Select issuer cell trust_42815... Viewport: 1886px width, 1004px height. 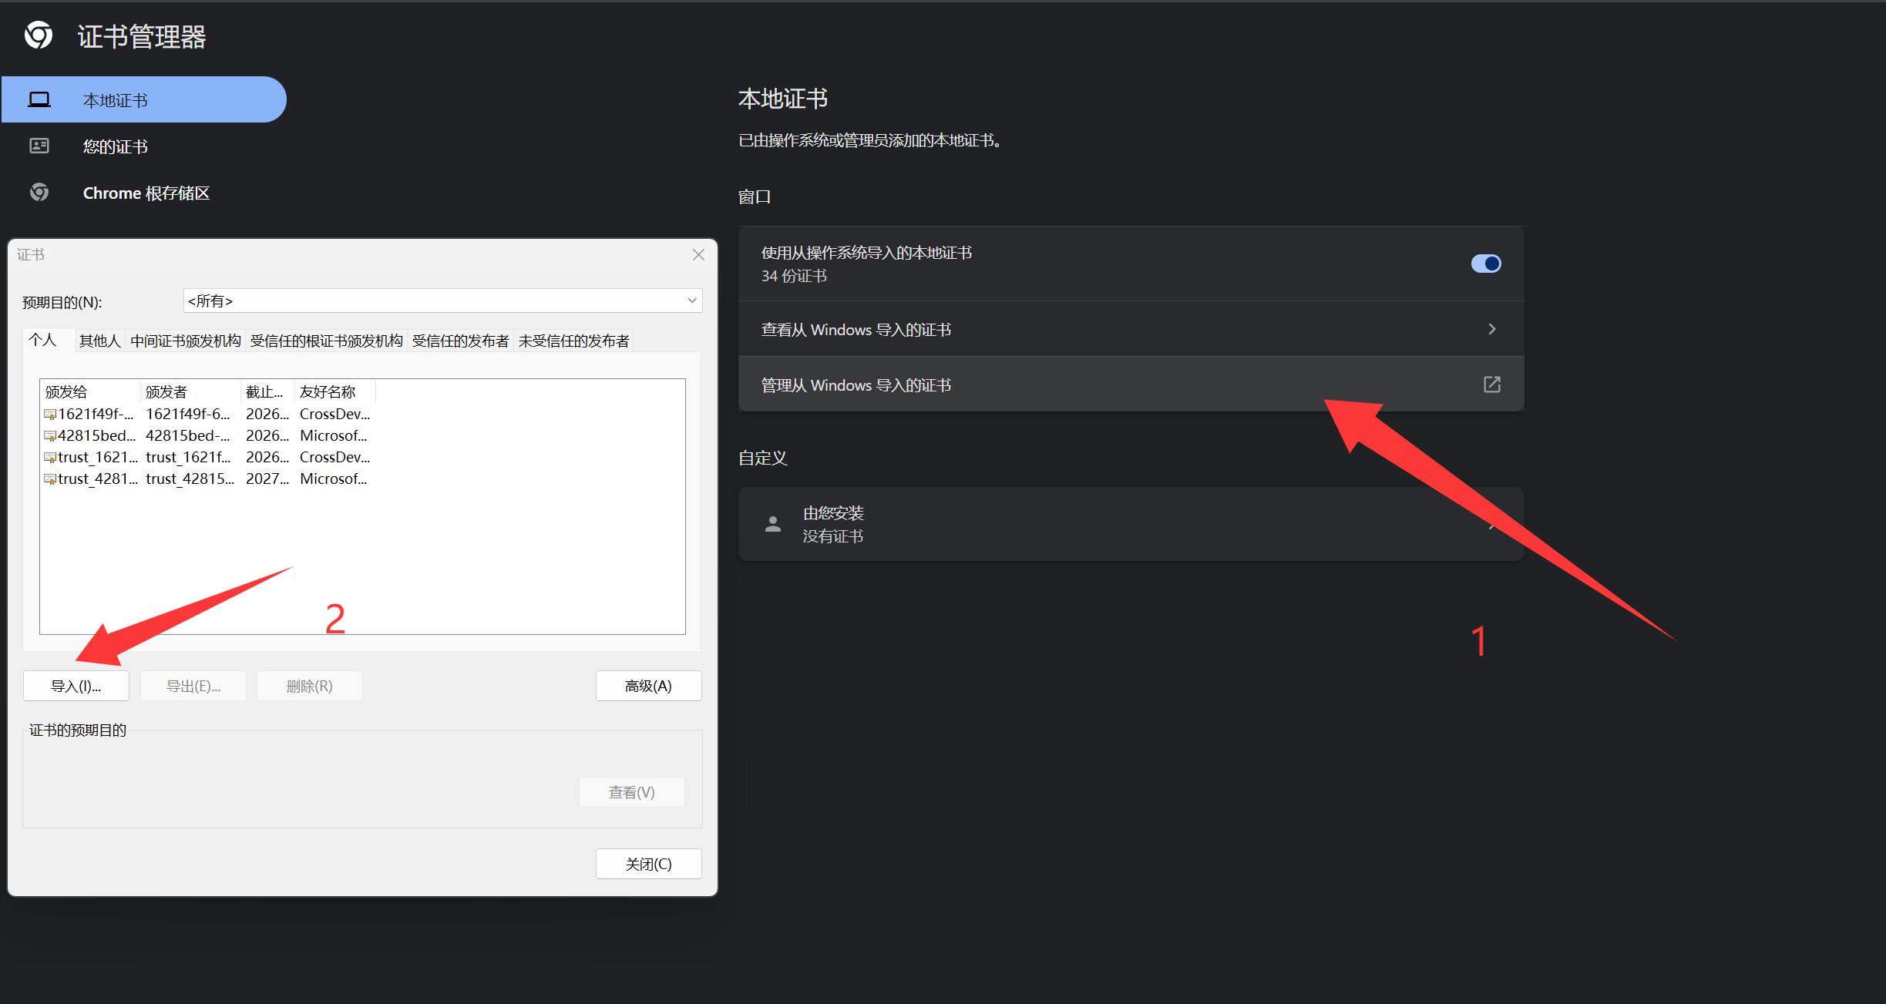(190, 479)
